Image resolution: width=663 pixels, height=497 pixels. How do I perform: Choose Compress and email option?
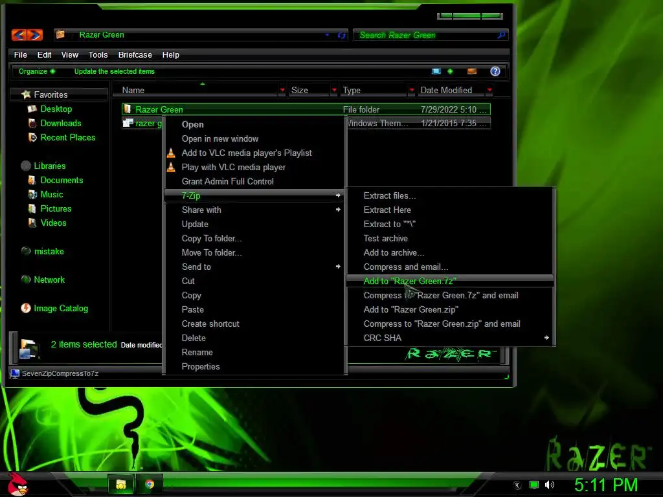coord(450,267)
